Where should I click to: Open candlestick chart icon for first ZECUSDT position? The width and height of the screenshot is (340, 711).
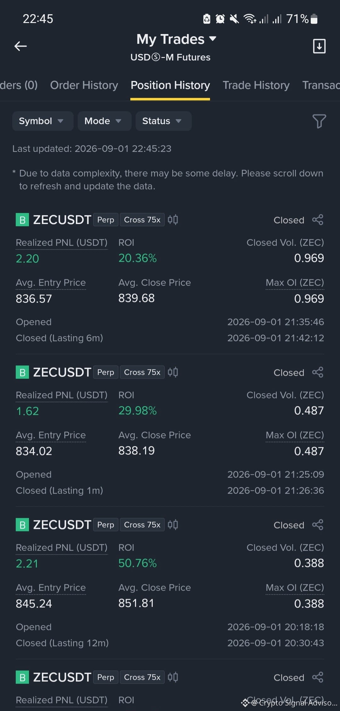coord(173,220)
